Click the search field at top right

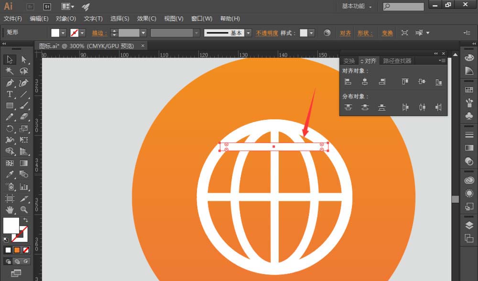404,7
